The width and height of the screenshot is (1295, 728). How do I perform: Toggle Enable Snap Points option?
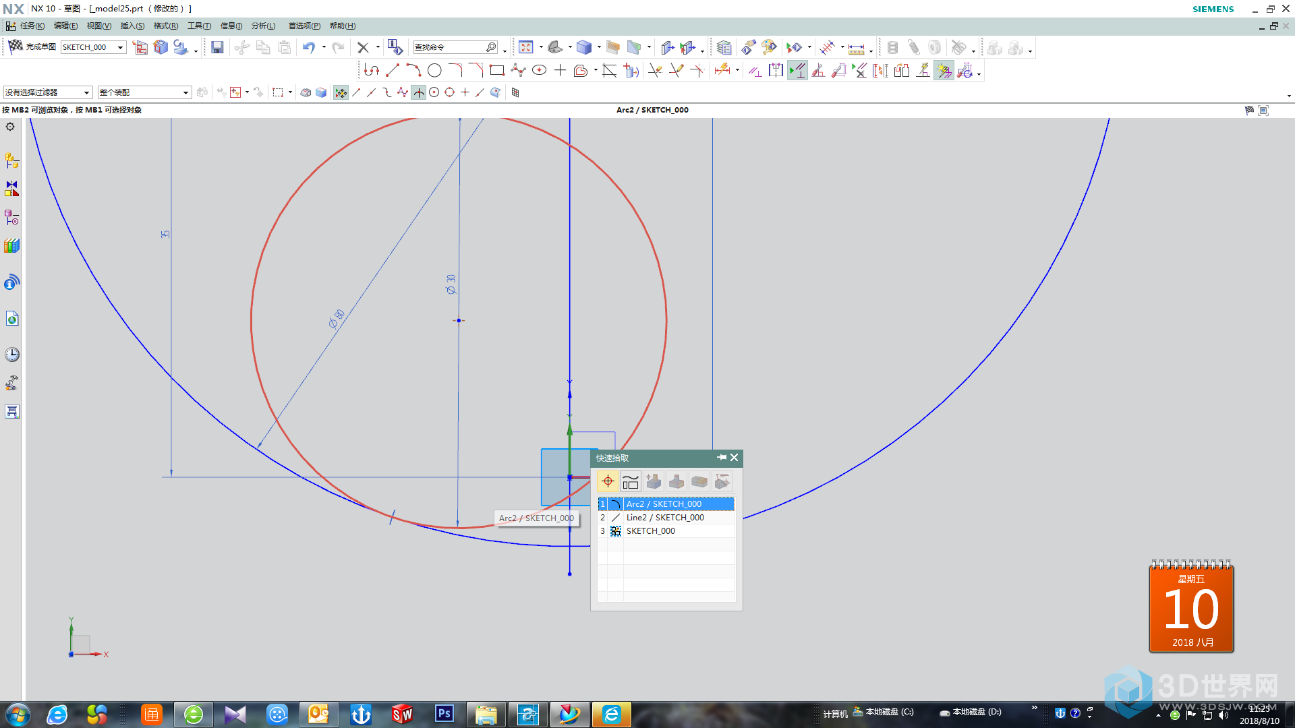[x=341, y=92]
